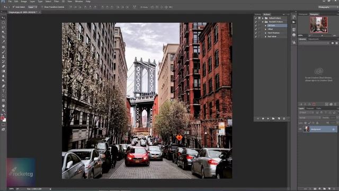Hide the Background layer eye icon
The height and width of the screenshot is (191, 339).
pos(300,129)
